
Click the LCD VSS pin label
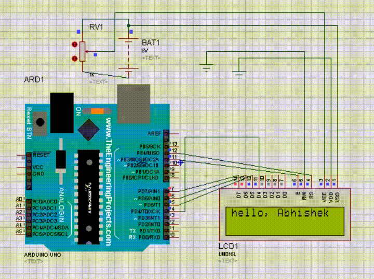tap(338, 198)
